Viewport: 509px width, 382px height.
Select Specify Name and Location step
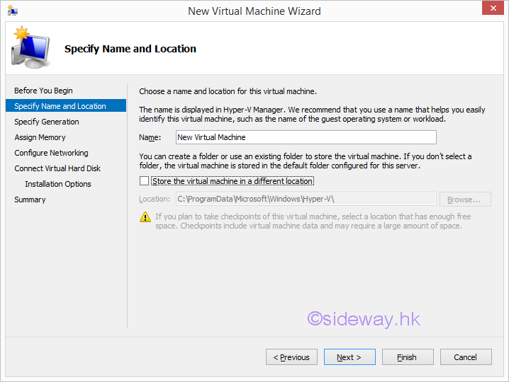(x=60, y=106)
